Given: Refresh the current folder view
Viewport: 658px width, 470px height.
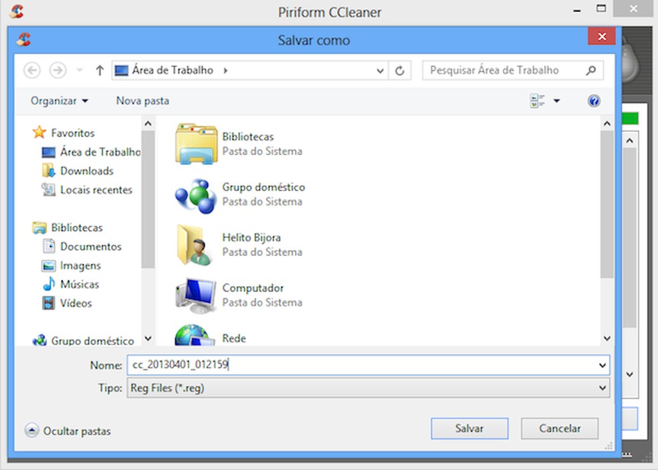Looking at the screenshot, I should coord(399,70).
